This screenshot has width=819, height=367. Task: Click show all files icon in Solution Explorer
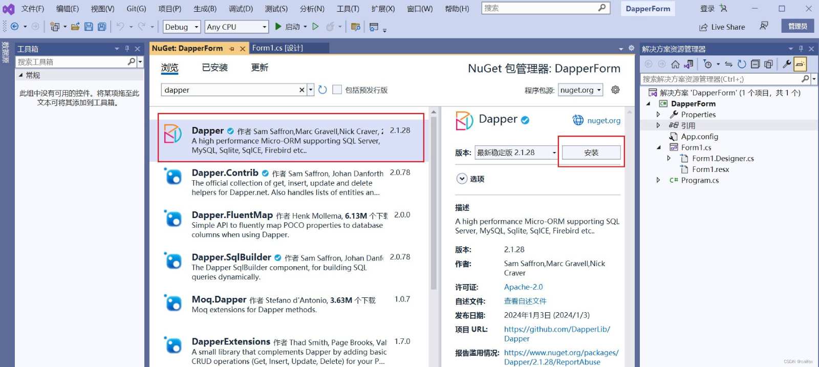[x=768, y=64]
